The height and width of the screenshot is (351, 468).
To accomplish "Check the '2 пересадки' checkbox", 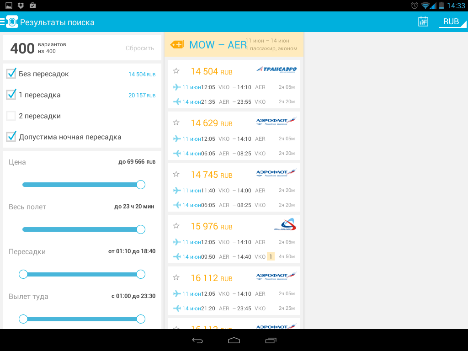I will 11,116.
